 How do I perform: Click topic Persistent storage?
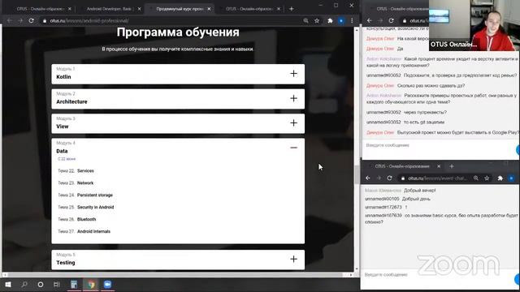(x=95, y=195)
